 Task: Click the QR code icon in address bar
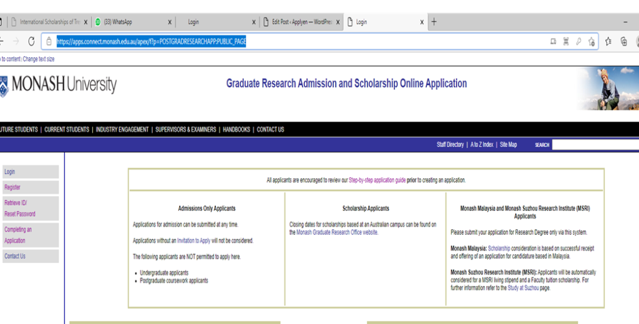point(566,41)
